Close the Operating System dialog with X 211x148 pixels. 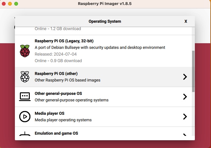186,21
